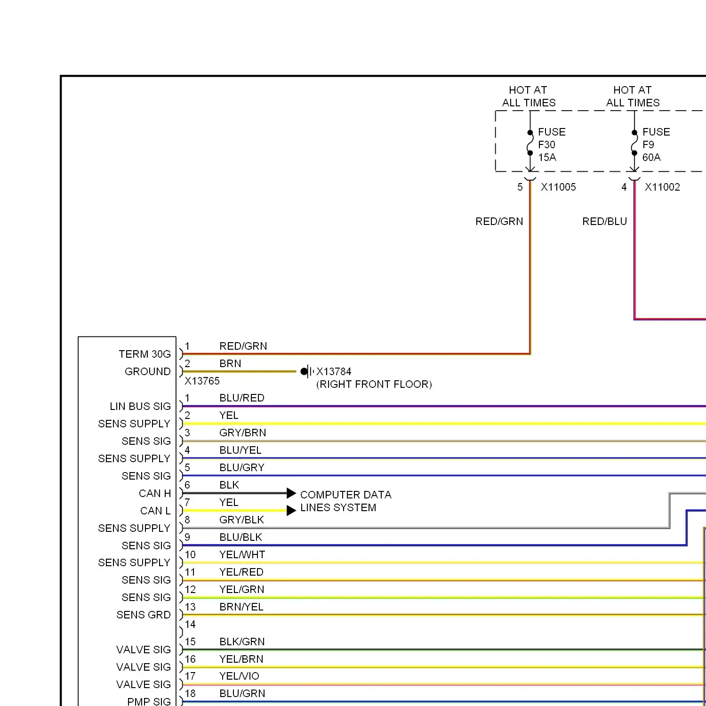This screenshot has width=706, height=706.
Task: Click the arrowhead ending the BLK CAN H wire
Action: click(x=291, y=493)
